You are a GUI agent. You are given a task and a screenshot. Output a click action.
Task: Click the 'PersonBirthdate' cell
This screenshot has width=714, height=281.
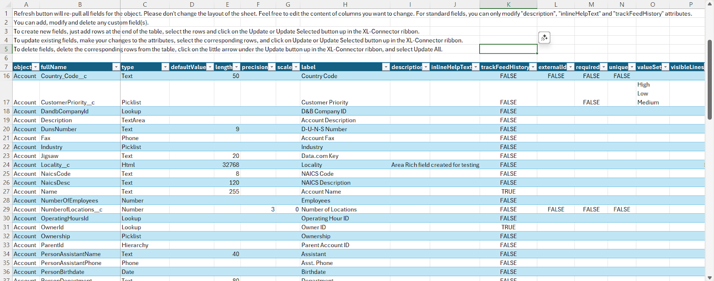[x=80, y=272]
